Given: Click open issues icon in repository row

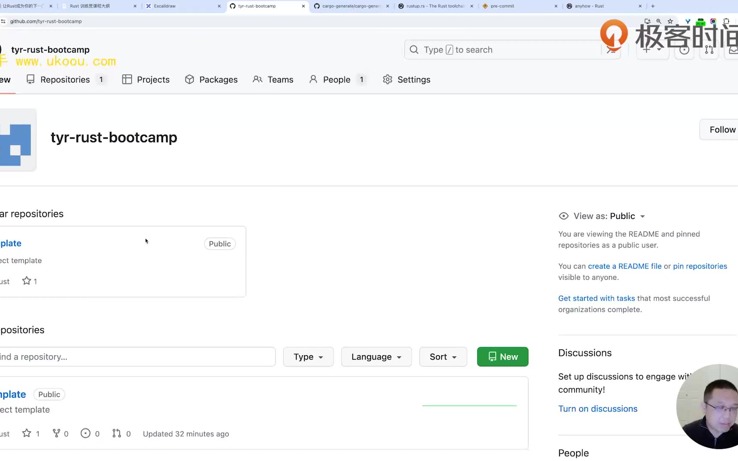Looking at the screenshot, I should pos(85,433).
